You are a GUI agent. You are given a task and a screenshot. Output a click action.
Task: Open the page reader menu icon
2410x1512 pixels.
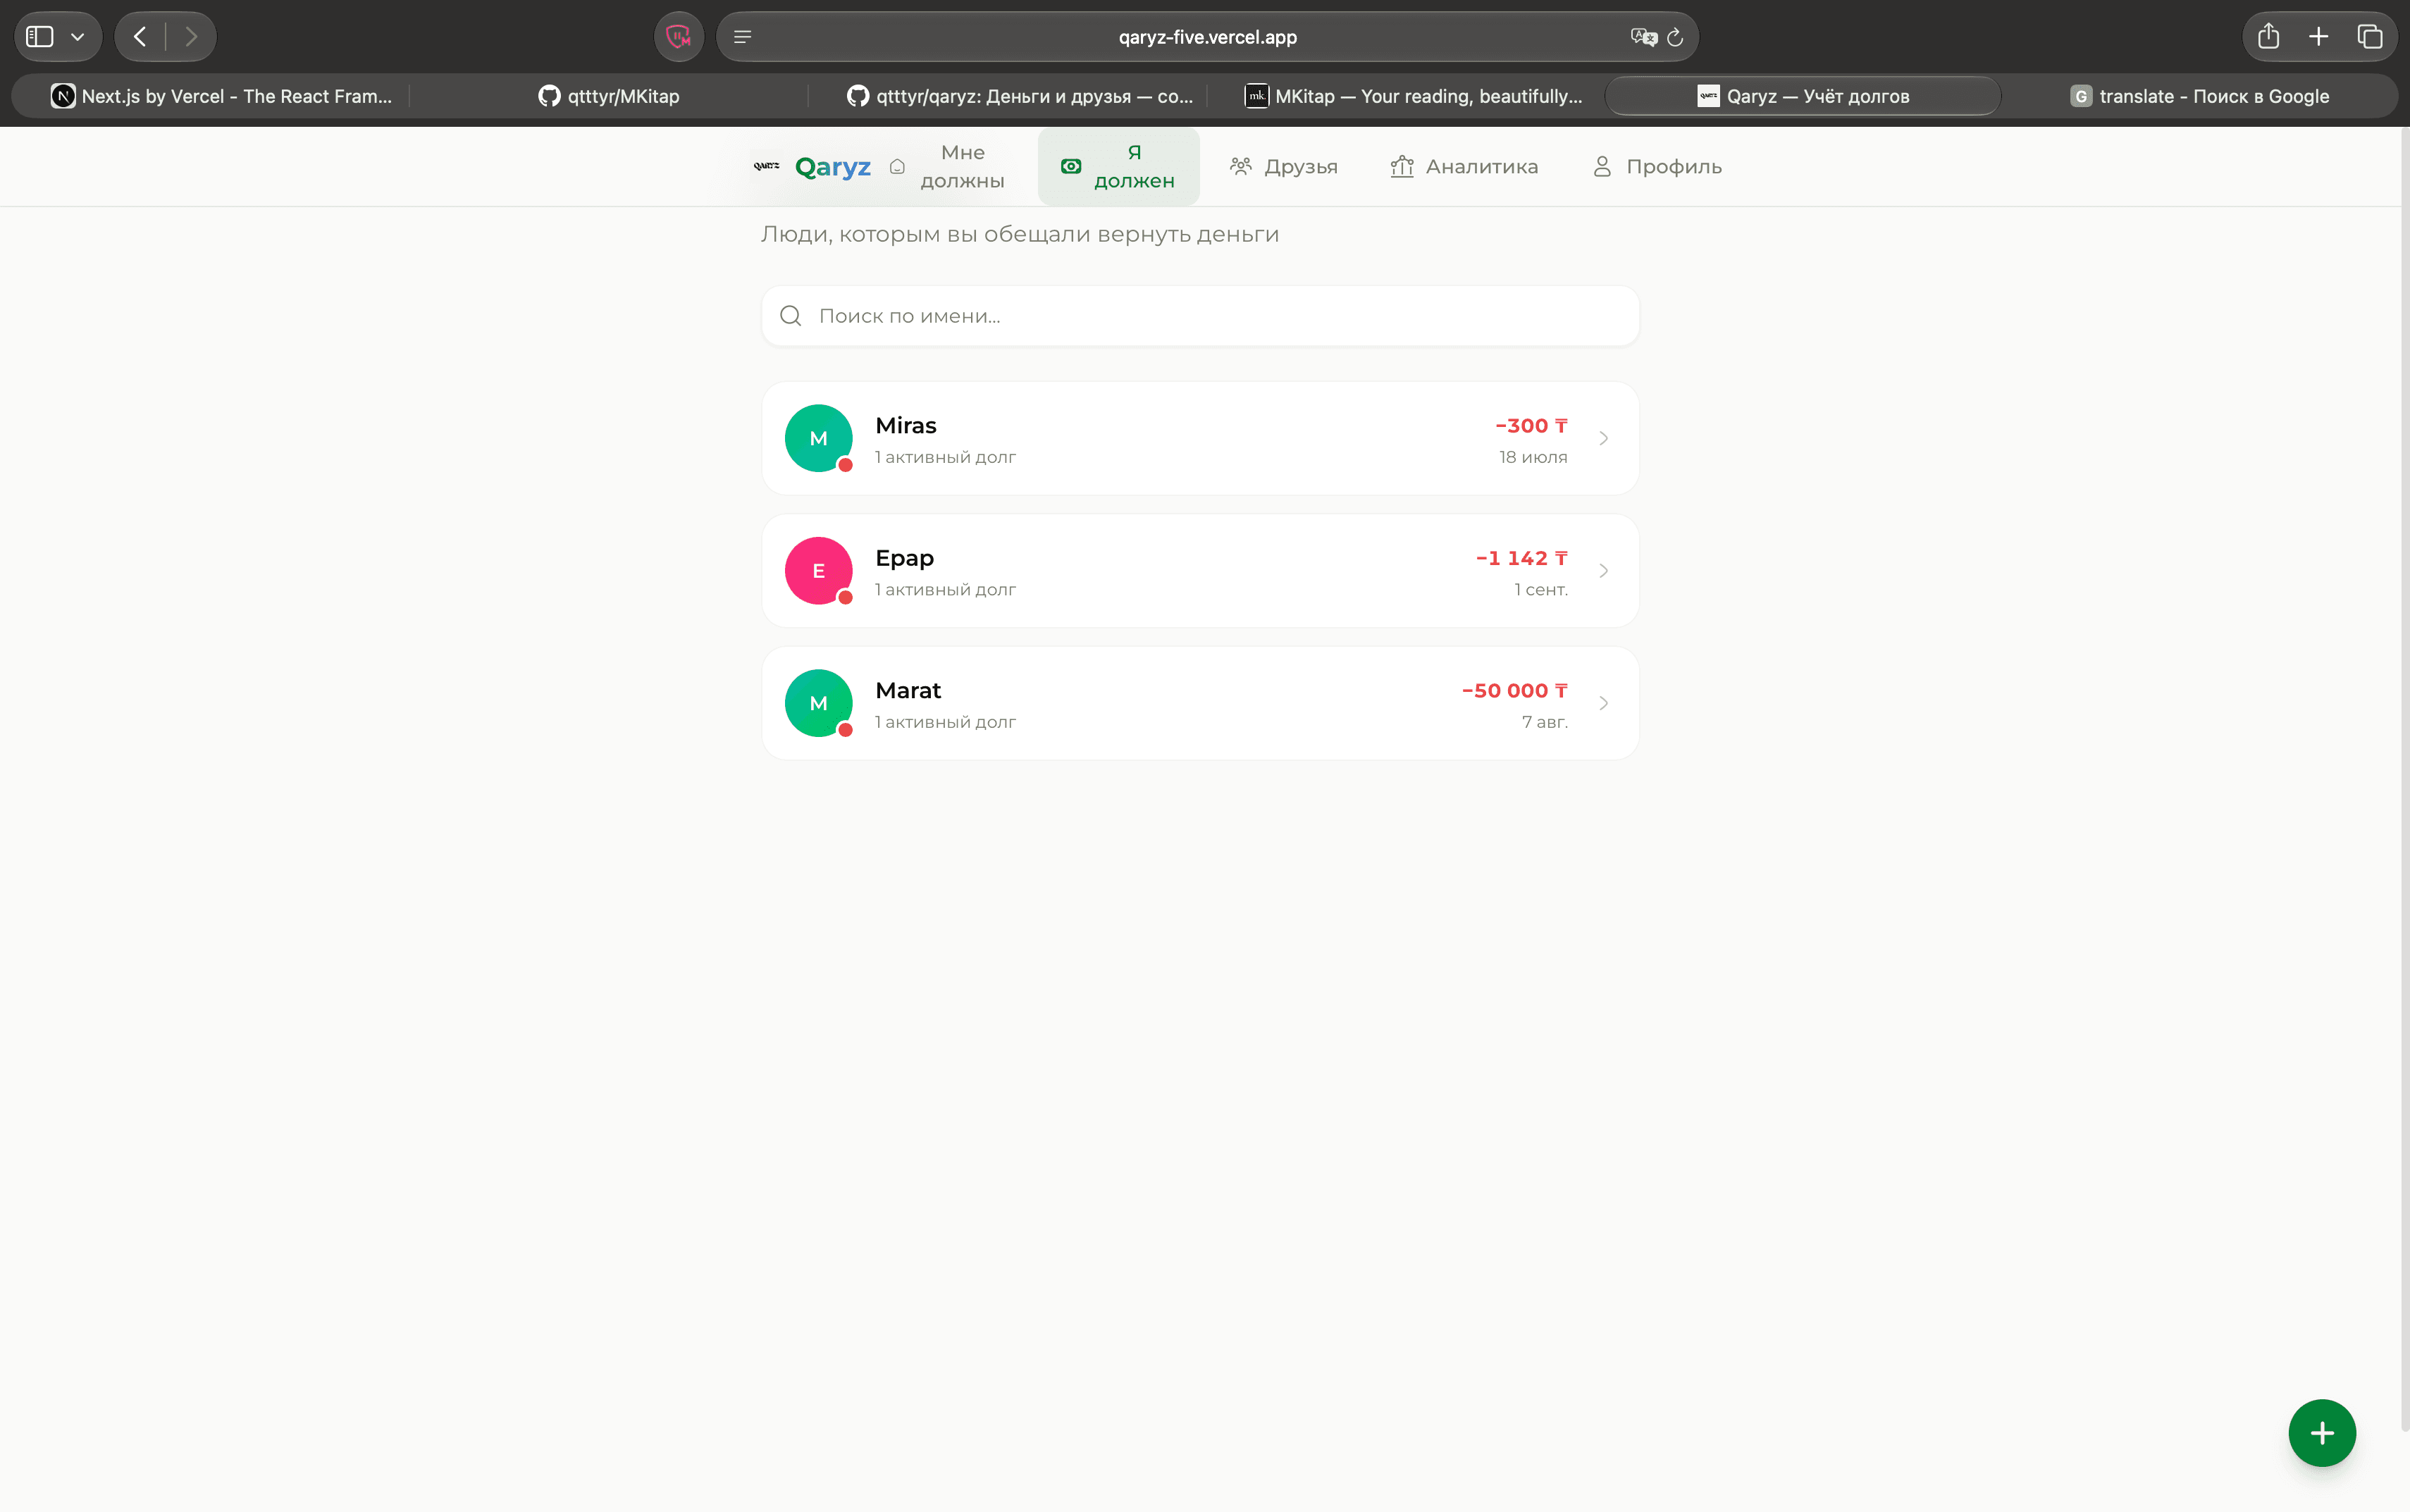(x=742, y=37)
